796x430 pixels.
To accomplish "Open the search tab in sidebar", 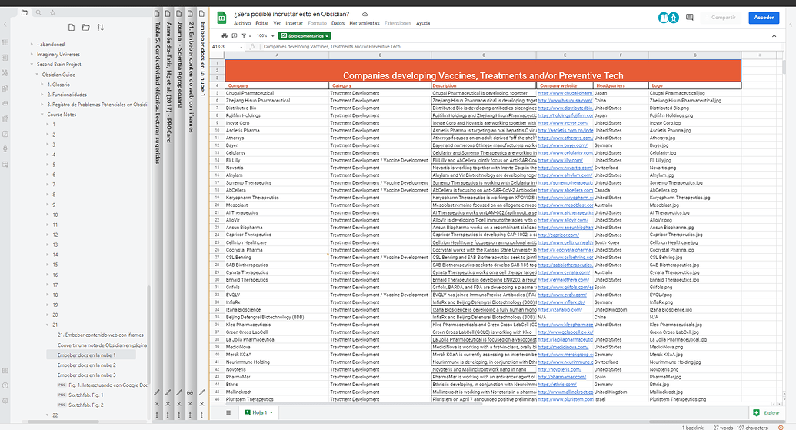I will (38, 12).
